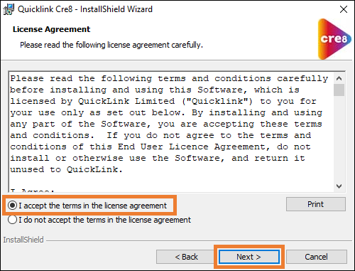The height and width of the screenshot is (271, 355).
Task: Click the cre8 logo
Action: [334, 39]
